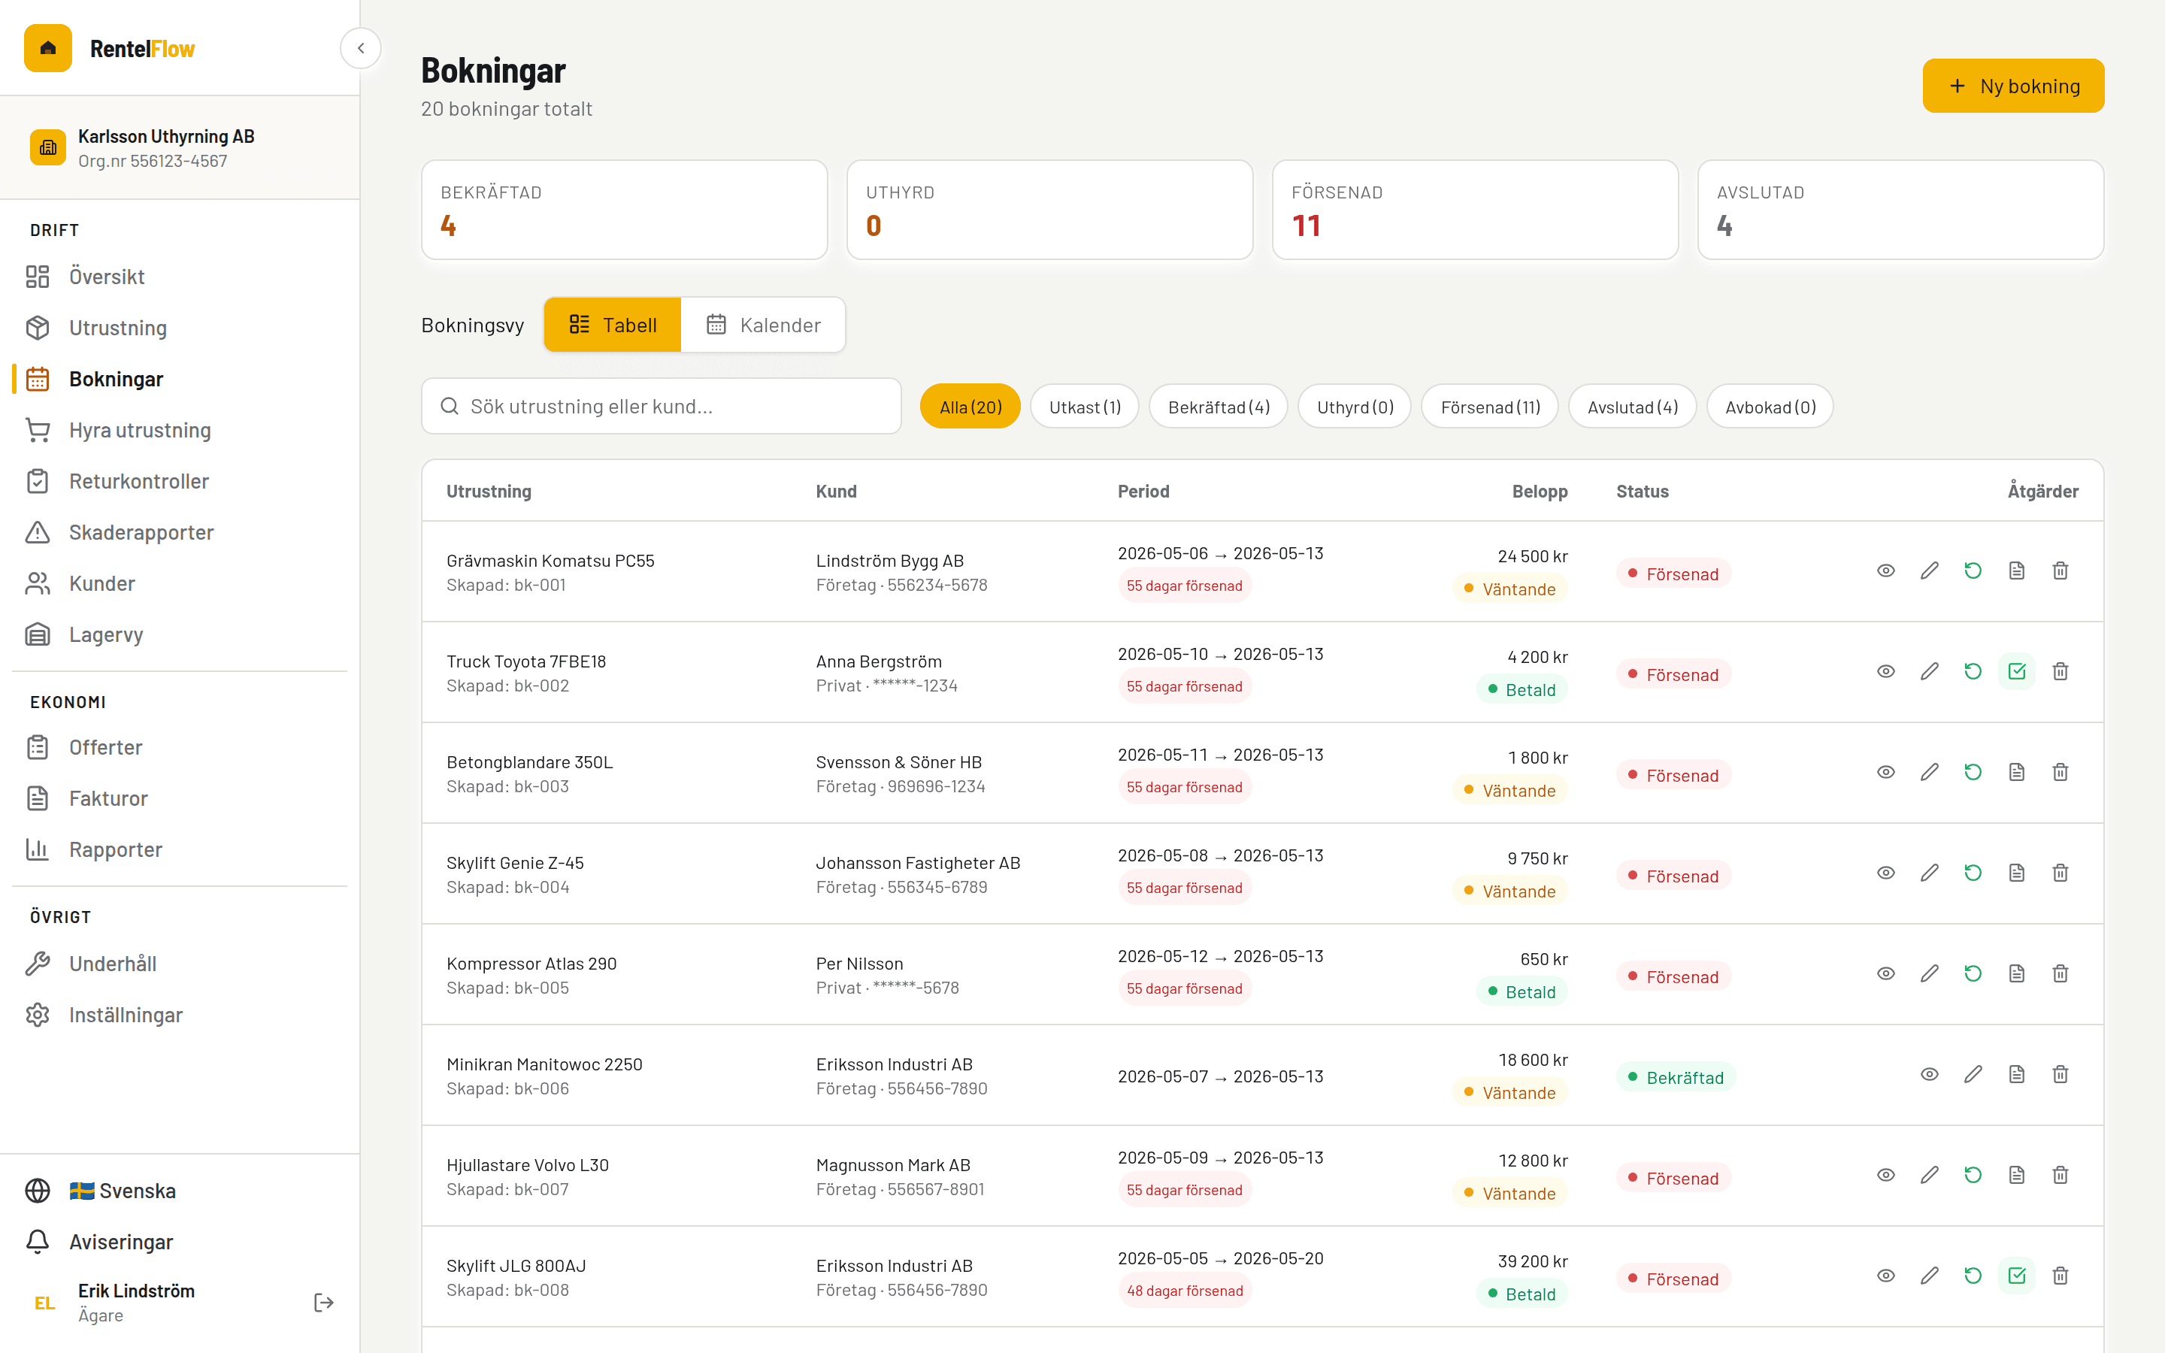The width and height of the screenshot is (2165, 1353).
Task: View the Truck Toyota 7FBE18 booking with the eye icon
Action: pyautogui.click(x=1886, y=671)
